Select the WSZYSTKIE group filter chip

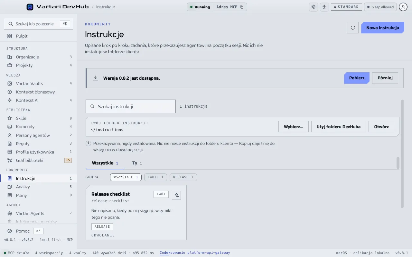coord(126,177)
